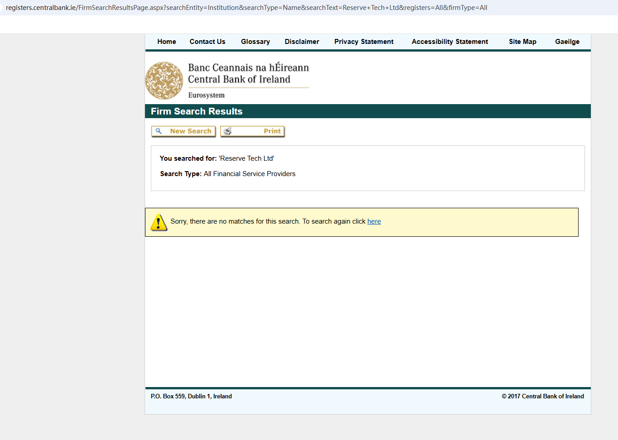This screenshot has height=440, width=618.
Task: Click the 'here' link to search again
Action: click(x=374, y=221)
